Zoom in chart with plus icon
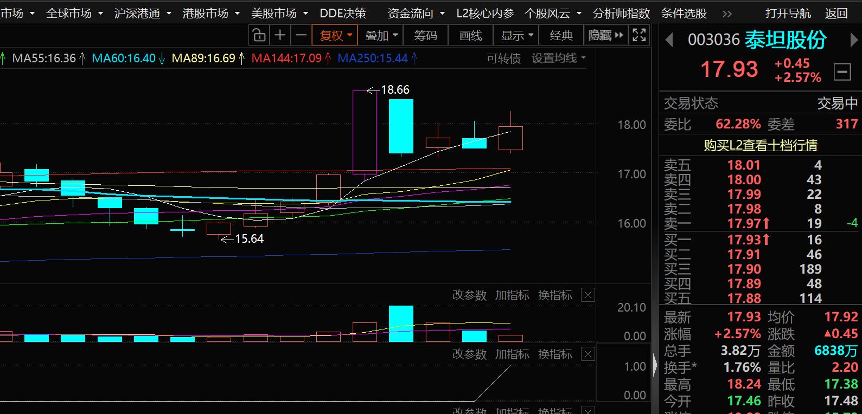The width and height of the screenshot is (862, 414). [x=280, y=36]
